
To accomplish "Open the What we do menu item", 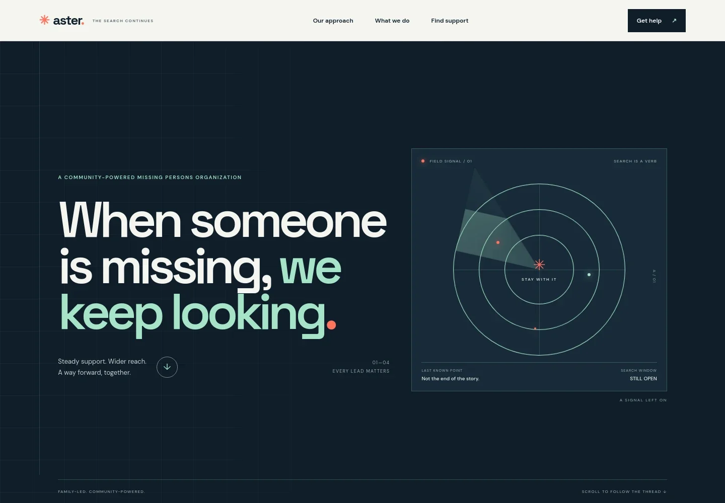I will 392,21.
